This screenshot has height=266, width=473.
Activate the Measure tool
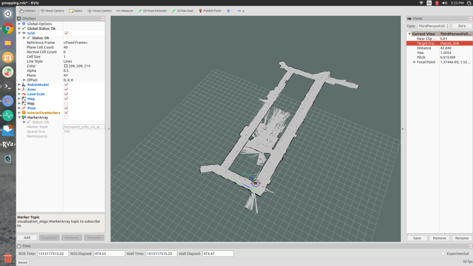click(x=125, y=11)
